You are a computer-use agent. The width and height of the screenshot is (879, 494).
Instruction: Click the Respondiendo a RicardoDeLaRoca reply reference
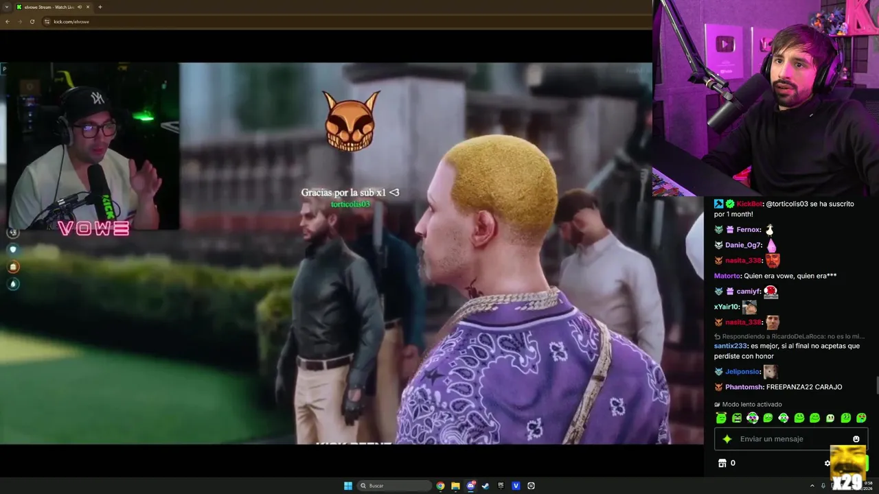[x=789, y=336]
